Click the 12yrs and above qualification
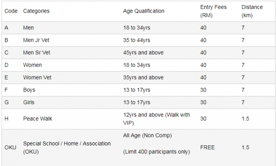Viewport: 276px width, 166px height. (x=156, y=119)
